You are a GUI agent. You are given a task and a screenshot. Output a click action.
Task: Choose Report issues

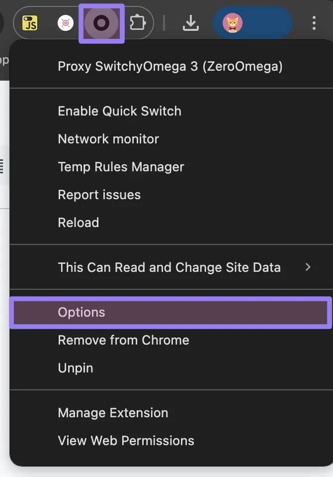(99, 195)
